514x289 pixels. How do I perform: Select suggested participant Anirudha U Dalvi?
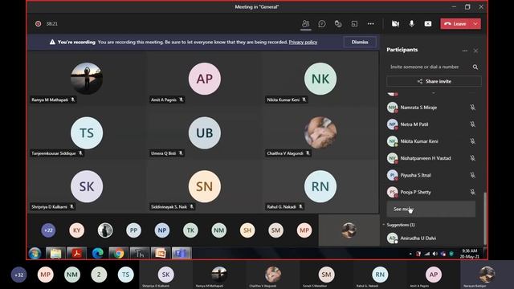tap(431, 238)
